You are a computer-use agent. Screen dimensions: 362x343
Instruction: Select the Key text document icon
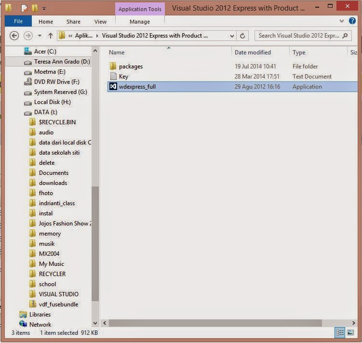(113, 76)
